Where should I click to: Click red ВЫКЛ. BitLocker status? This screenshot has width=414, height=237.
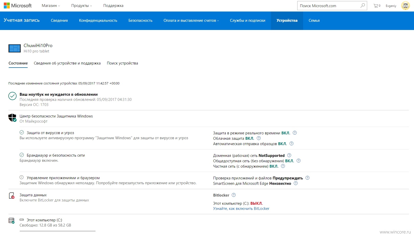tap(257, 203)
